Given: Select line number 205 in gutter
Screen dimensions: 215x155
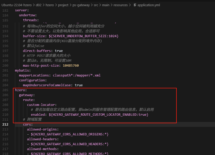Looking at the screenshot, I should (x=5, y=90).
